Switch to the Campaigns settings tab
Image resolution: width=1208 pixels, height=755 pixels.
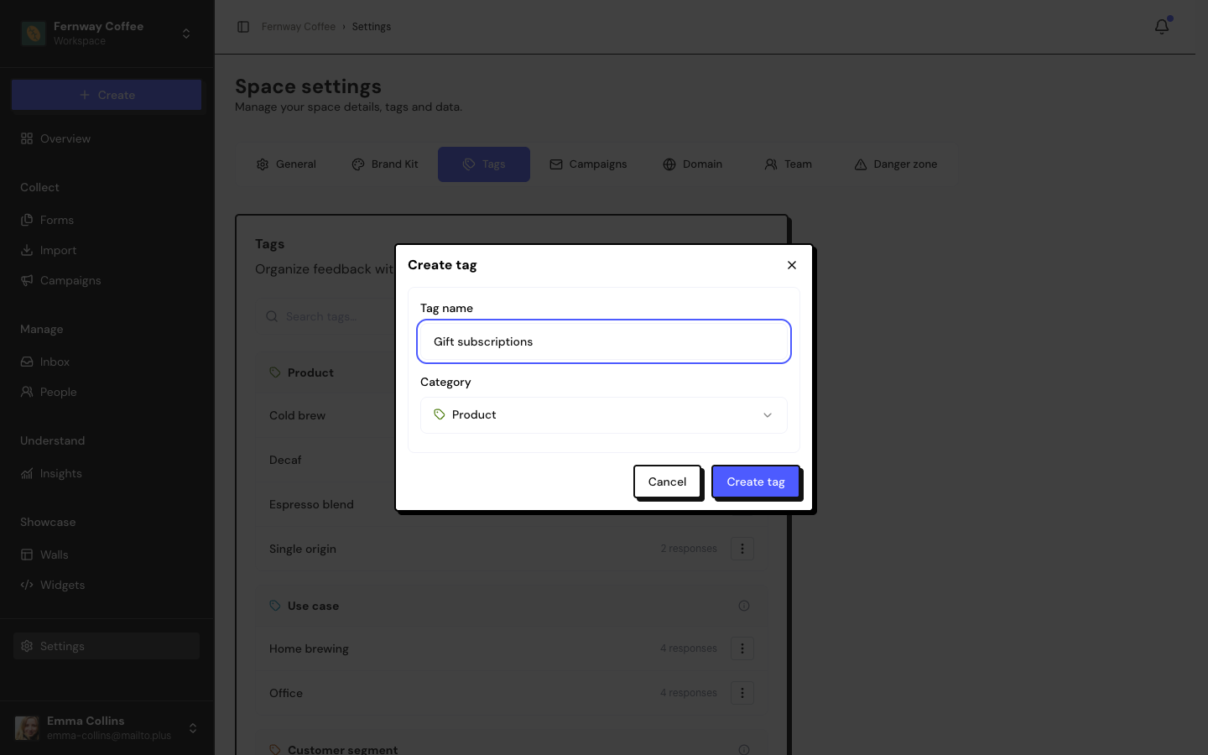(x=588, y=164)
